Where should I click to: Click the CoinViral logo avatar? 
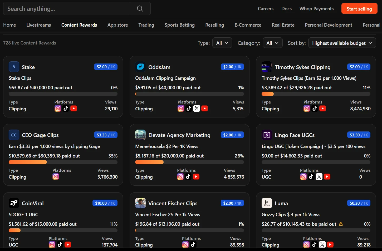(x=14, y=203)
